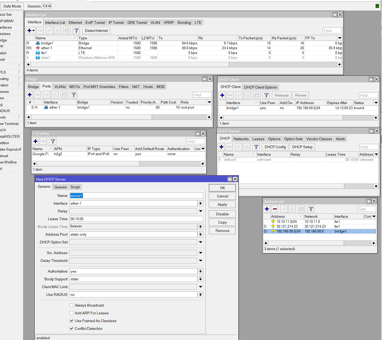
Task: Click horizontal scrollbar in Address List window
Action: click(306, 243)
